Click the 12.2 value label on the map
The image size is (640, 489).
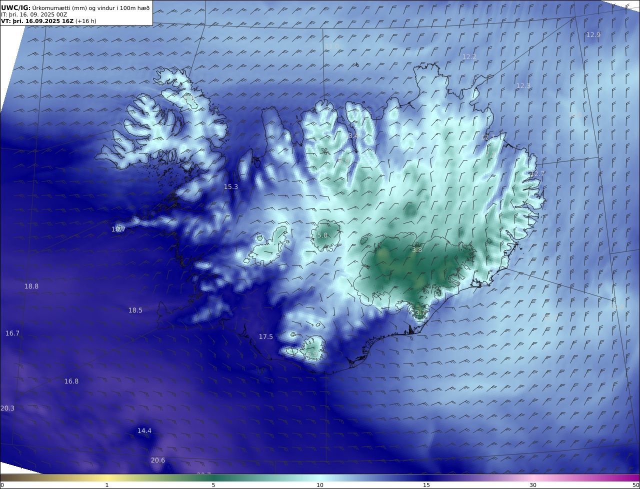469,57
